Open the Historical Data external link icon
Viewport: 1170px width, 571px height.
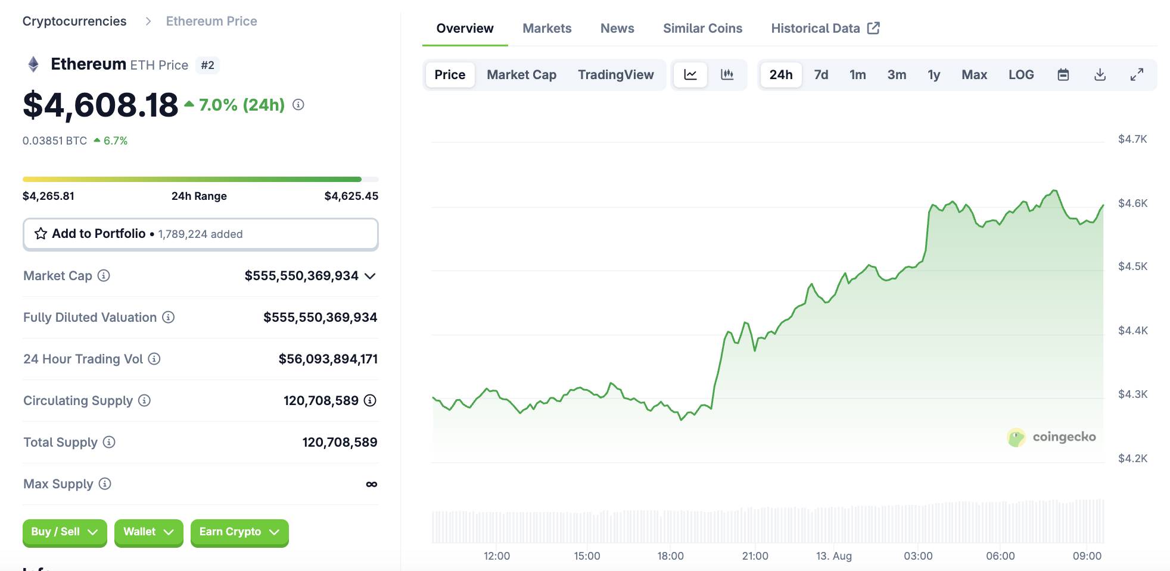click(x=873, y=28)
